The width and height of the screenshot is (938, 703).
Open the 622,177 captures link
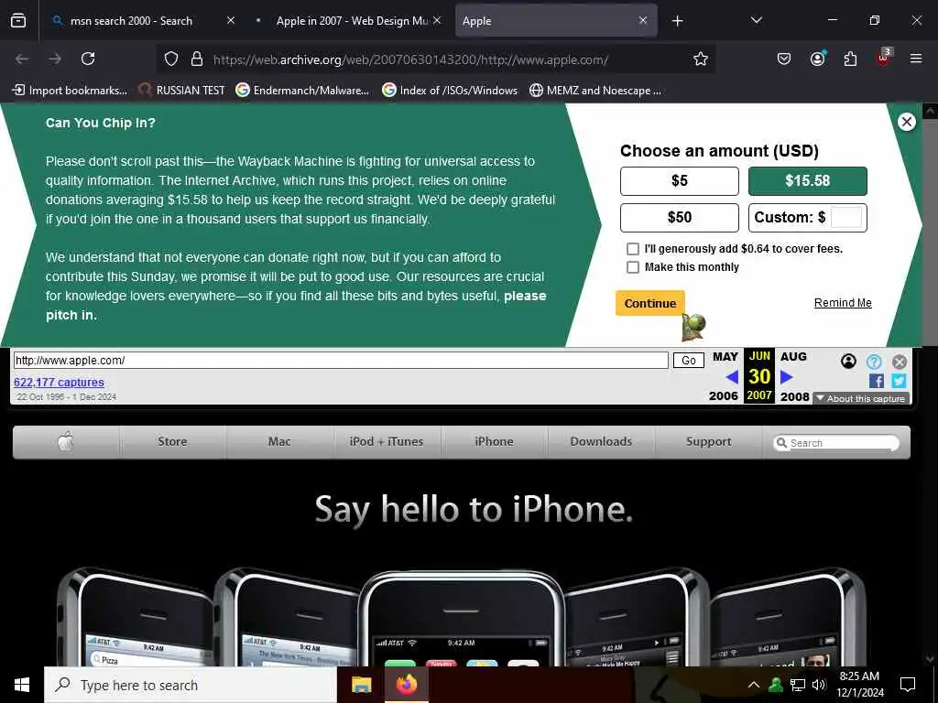(x=59, y=382)
